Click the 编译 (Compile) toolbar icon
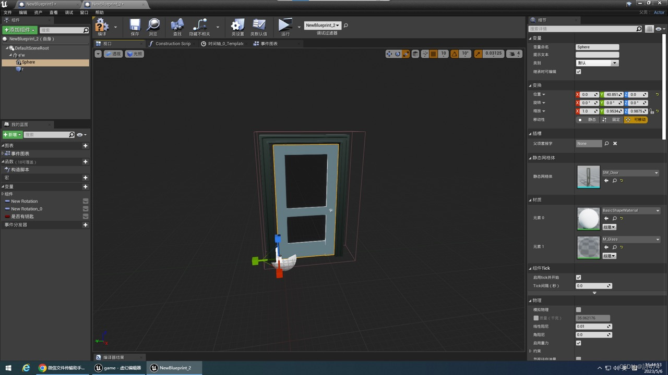The height and width of the screenshot is (375, 668). [x=102, y=24]
